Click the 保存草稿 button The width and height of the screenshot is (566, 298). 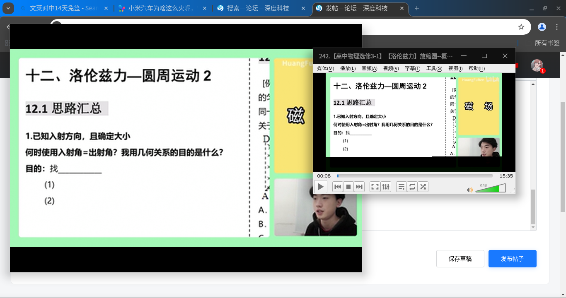(460, 259)
